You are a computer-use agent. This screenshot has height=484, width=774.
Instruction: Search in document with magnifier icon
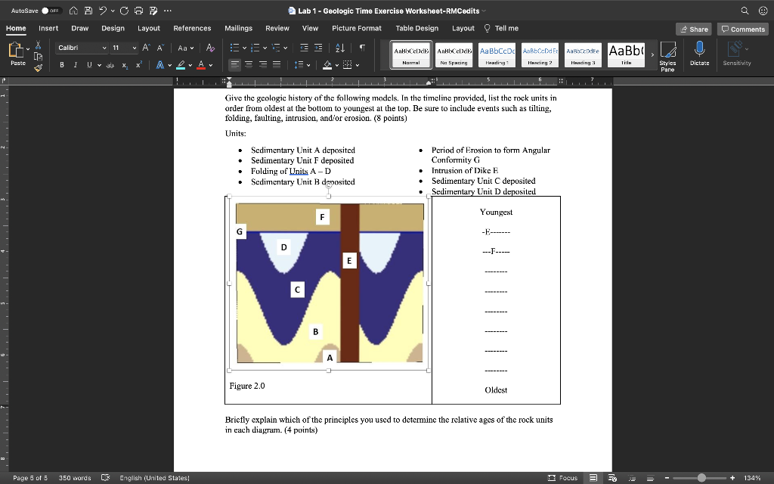[x=745, y=11]
